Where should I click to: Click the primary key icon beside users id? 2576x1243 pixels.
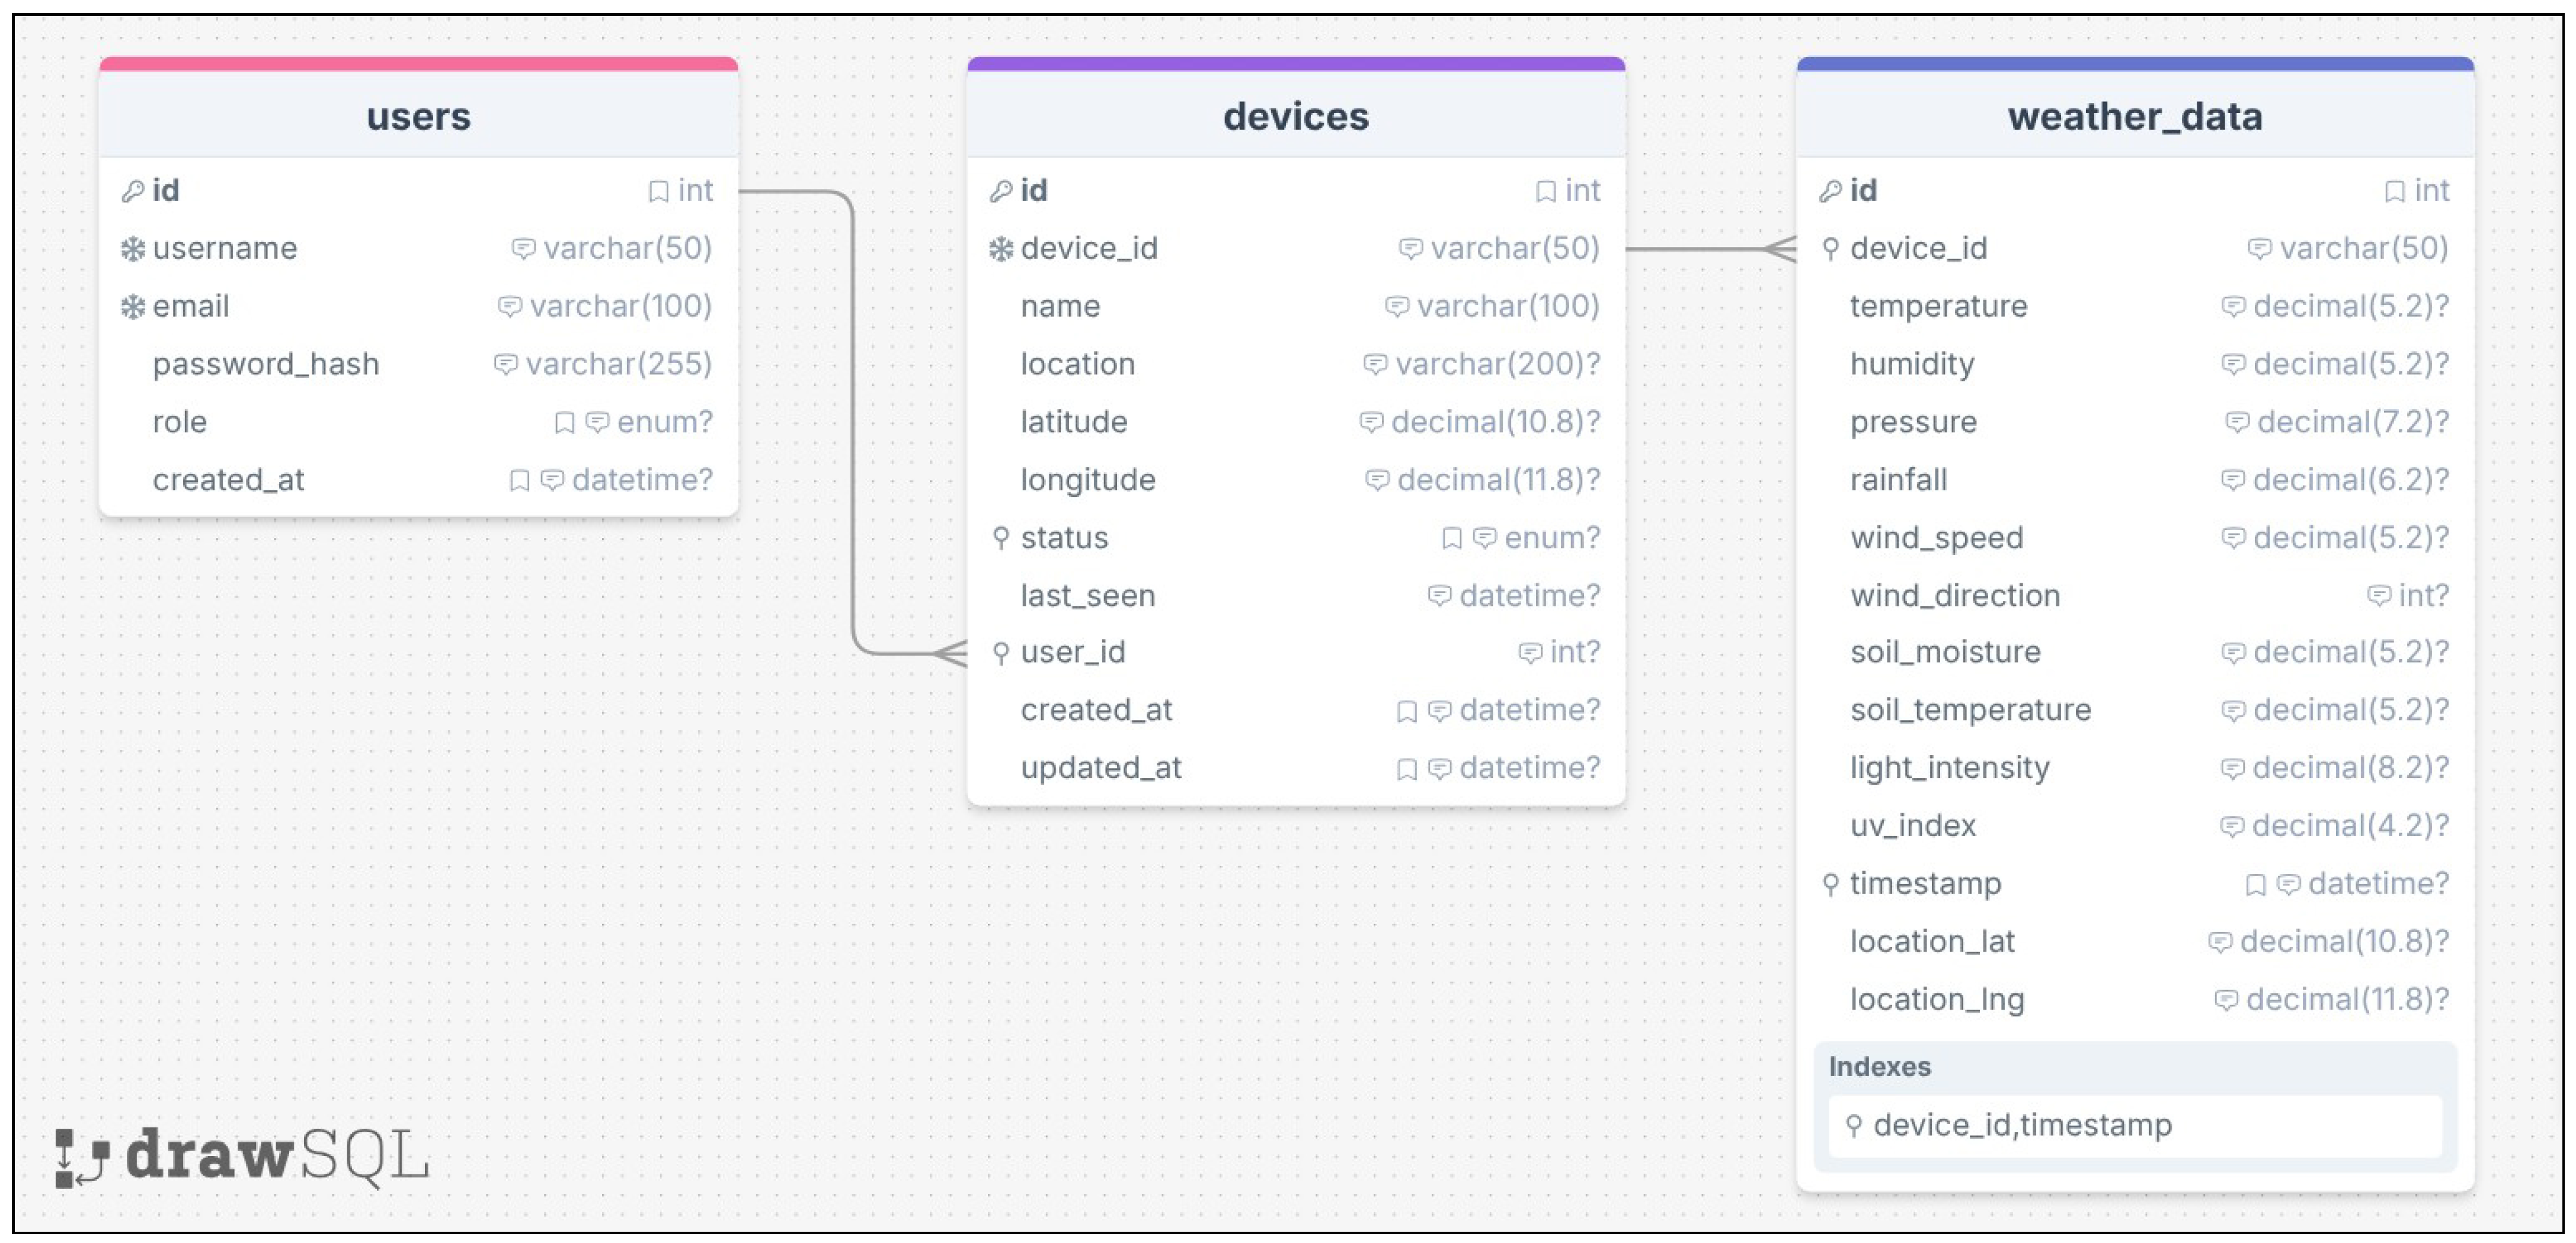coord(132,191)
